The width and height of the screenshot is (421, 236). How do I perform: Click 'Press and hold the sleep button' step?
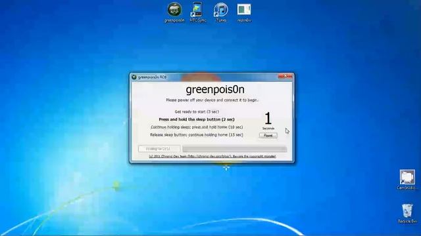[x=197, y=119]
